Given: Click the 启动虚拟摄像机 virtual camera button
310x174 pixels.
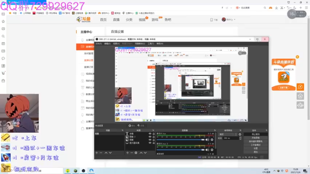Looking at the screenshot, I should 256,141.
